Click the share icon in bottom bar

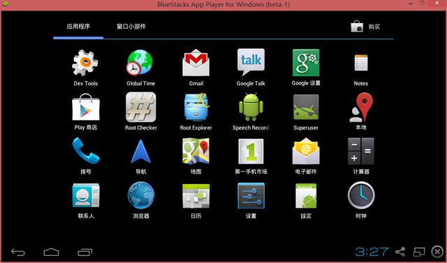(400, 252)
